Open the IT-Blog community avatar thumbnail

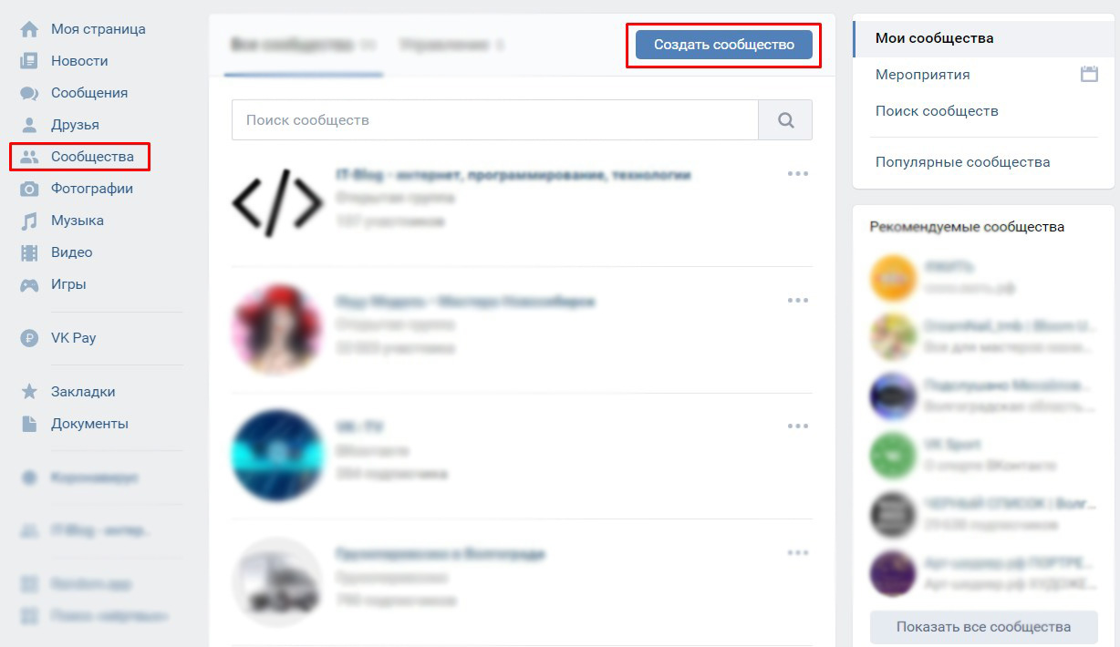click(277, 202)
